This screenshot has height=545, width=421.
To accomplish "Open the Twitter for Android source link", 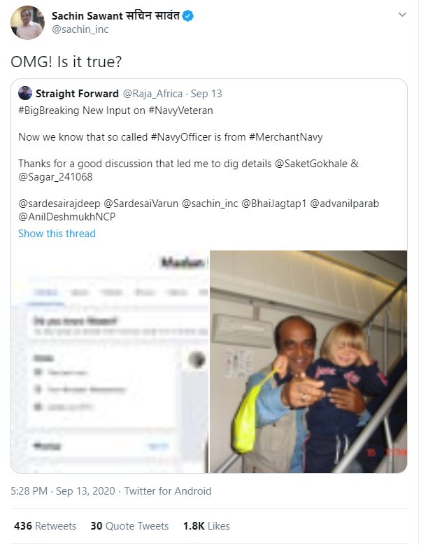I will 168,490.
